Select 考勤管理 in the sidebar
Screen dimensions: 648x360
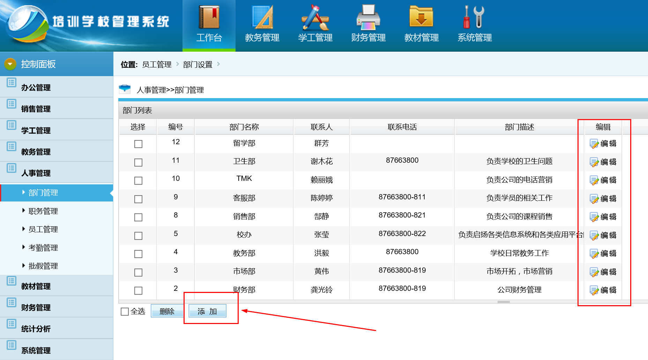tap(43, 248)
